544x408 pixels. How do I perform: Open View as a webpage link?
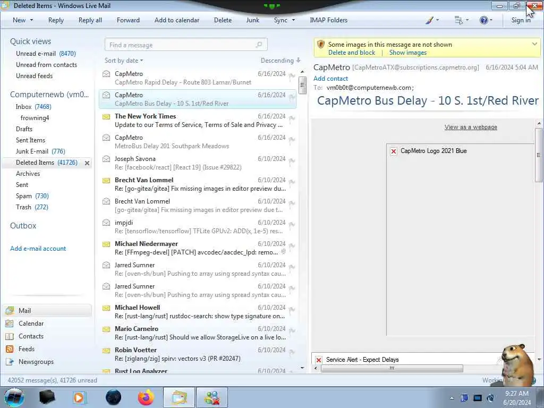471,127
